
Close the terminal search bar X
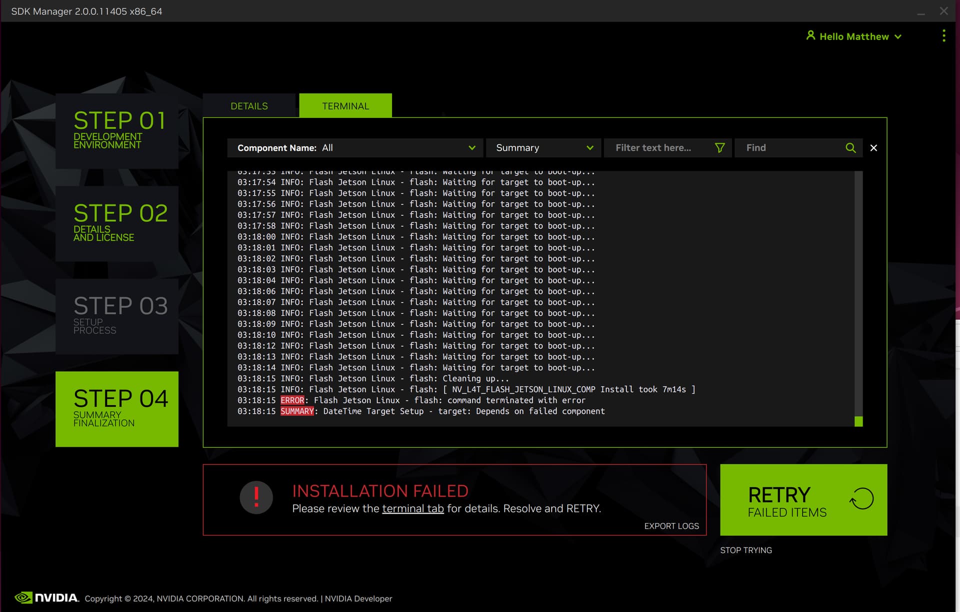pos(873,148)
